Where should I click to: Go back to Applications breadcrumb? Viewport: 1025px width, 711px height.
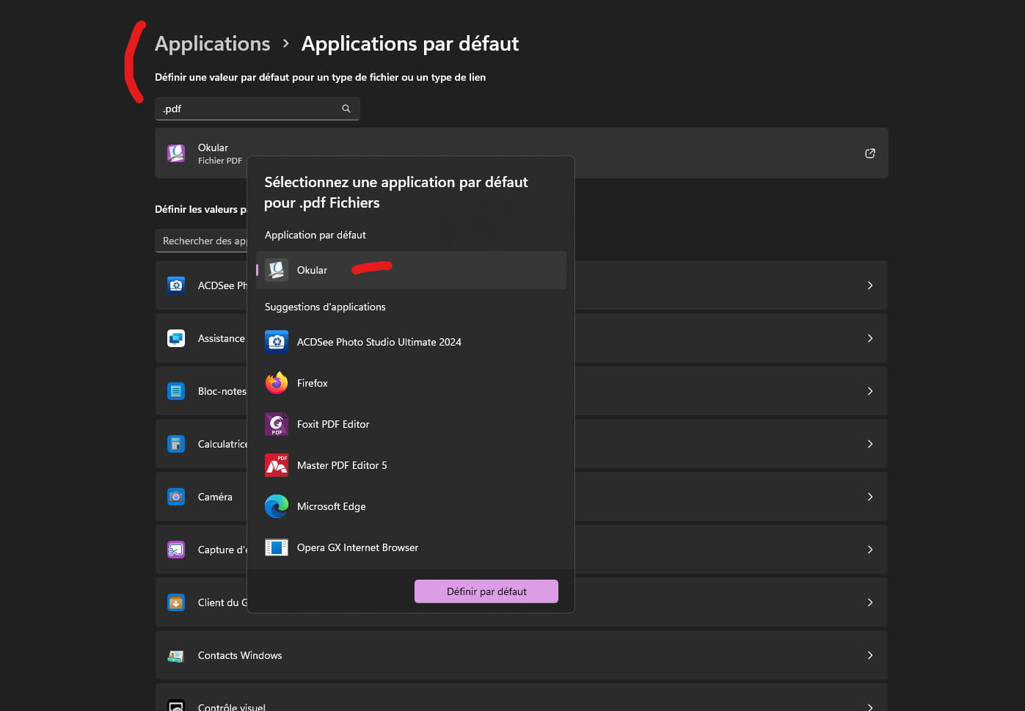[x=213, y=44]
